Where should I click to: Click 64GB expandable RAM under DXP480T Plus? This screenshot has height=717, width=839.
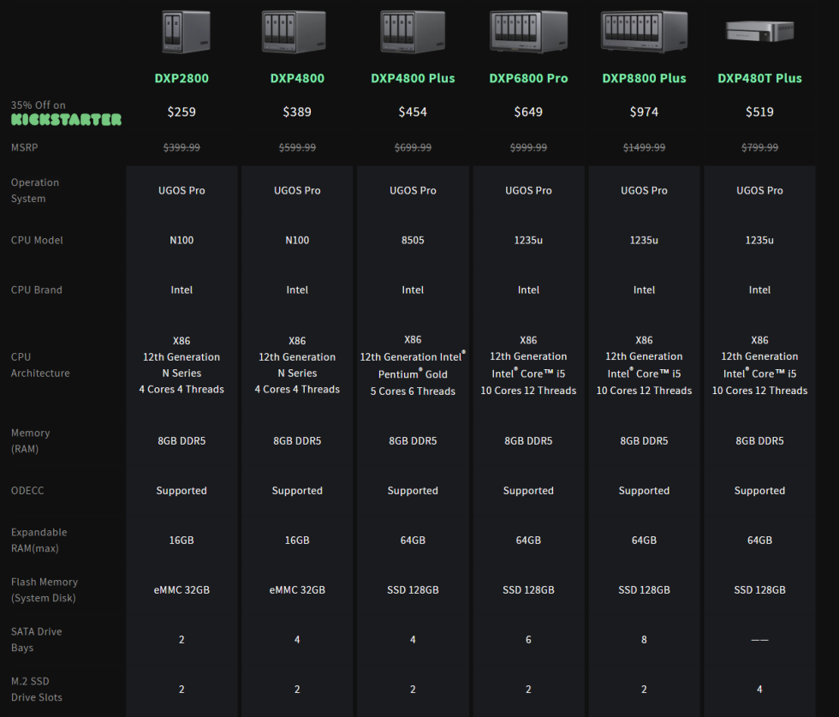pos(760,541)
